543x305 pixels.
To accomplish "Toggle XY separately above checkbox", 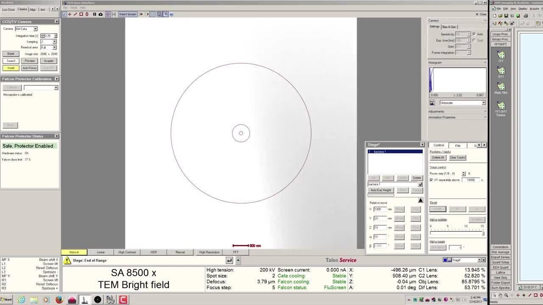I will (x=431, y=180).
